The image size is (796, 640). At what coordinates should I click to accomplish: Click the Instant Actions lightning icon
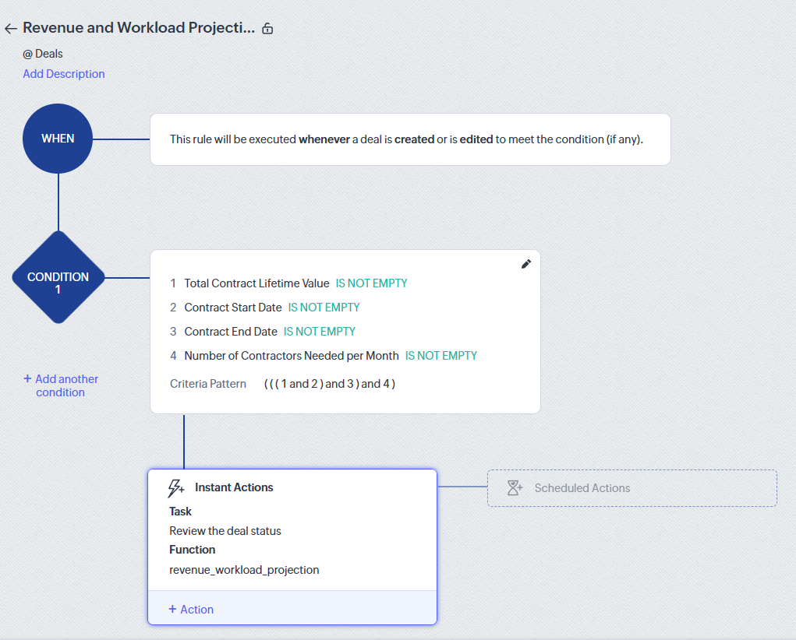[x=176, y=488]
